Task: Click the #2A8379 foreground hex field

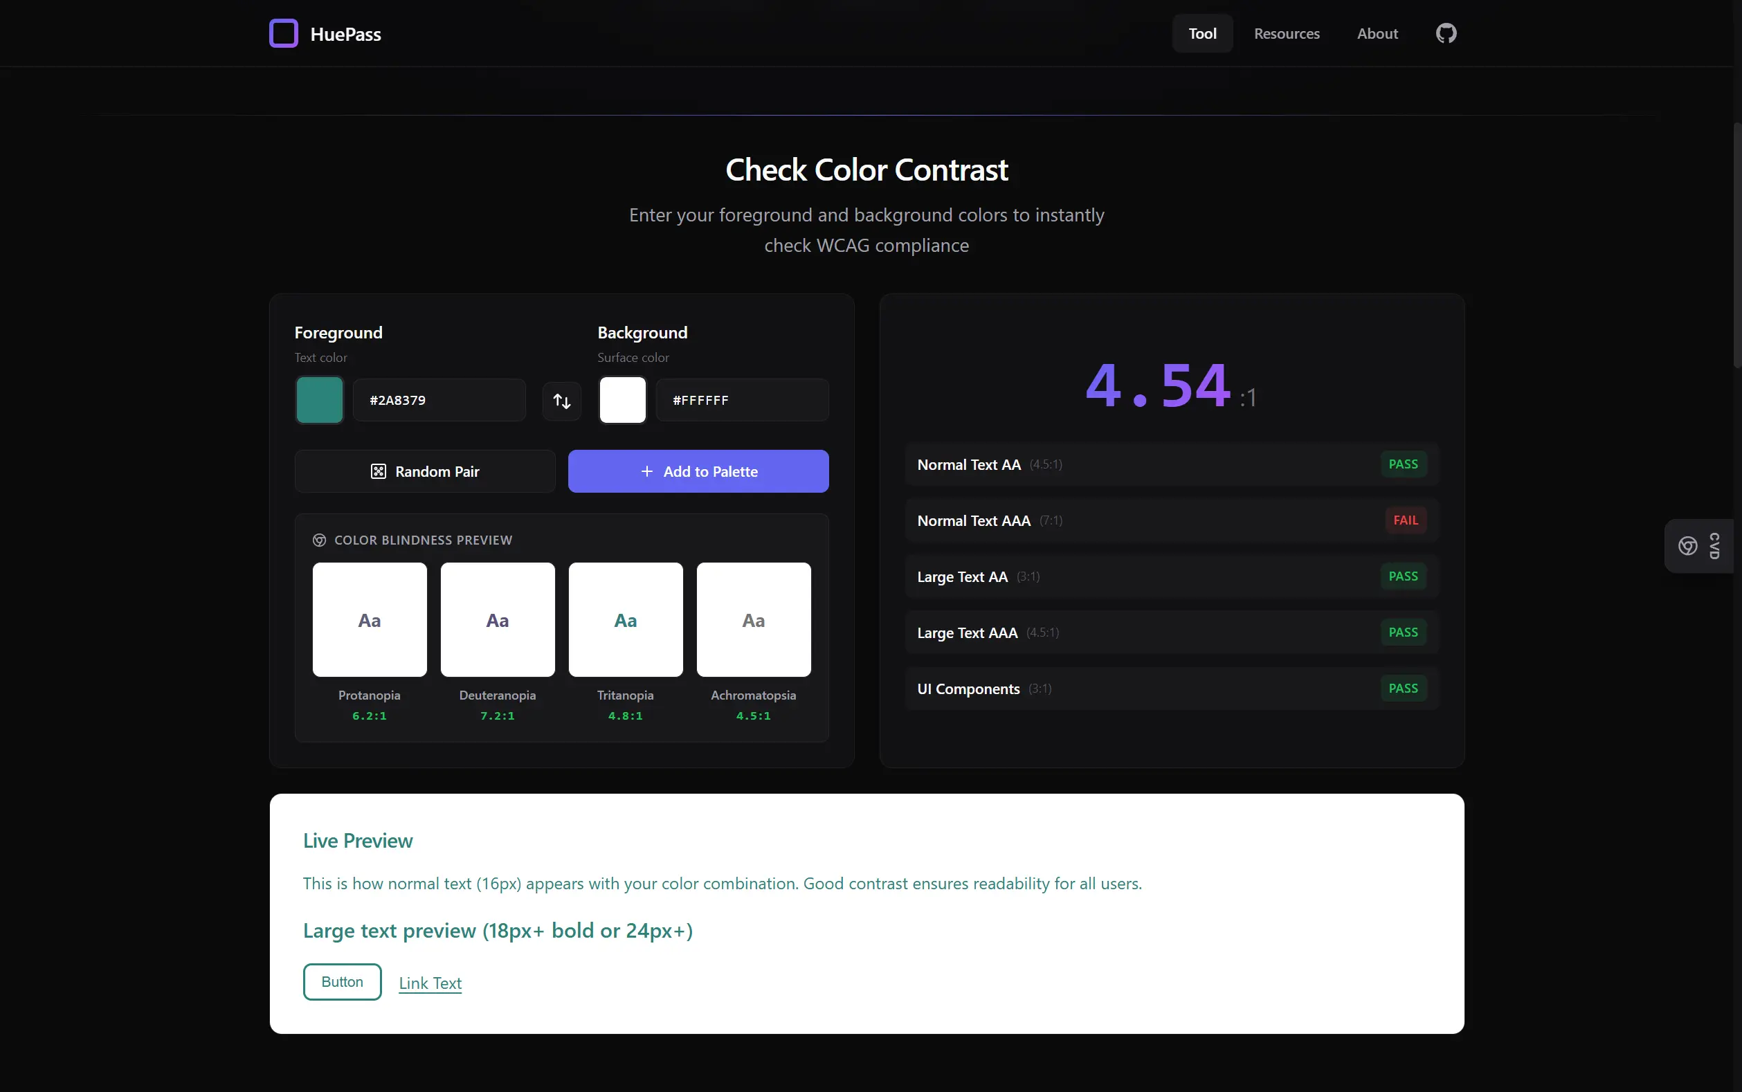Action: (x=437, y=399)
